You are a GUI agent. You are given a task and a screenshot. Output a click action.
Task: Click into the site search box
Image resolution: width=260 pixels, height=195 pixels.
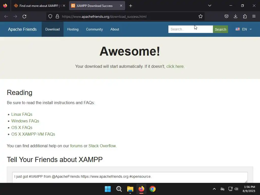tap(190, 29)
